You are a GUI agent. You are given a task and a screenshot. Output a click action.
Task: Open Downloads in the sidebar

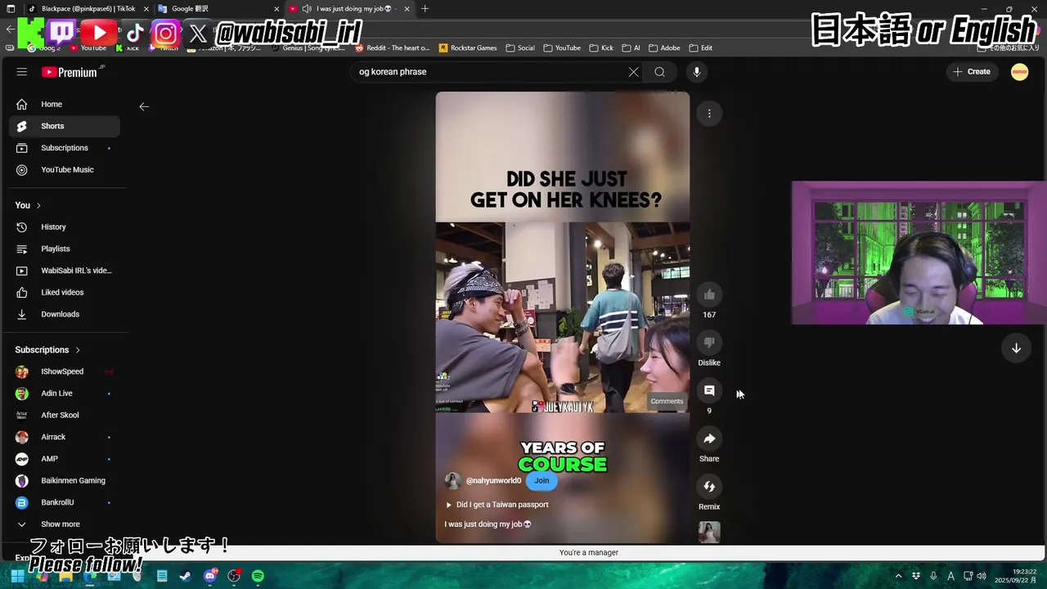[x=64, y=314]
